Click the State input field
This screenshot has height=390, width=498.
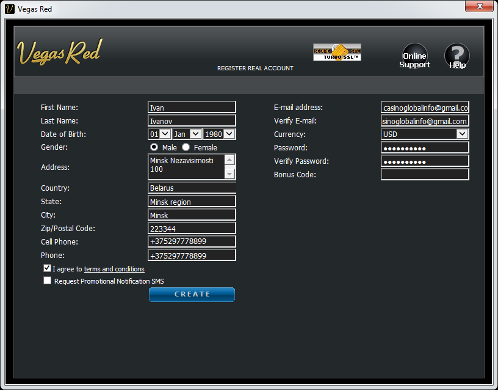pos(192,201)
